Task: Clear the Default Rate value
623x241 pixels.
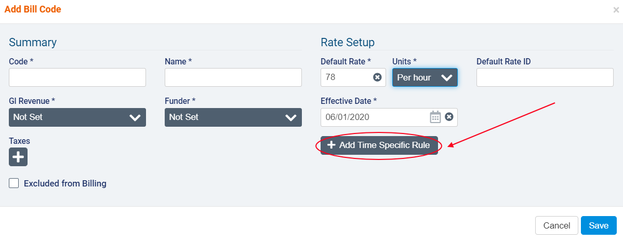Action: point(378,77)
